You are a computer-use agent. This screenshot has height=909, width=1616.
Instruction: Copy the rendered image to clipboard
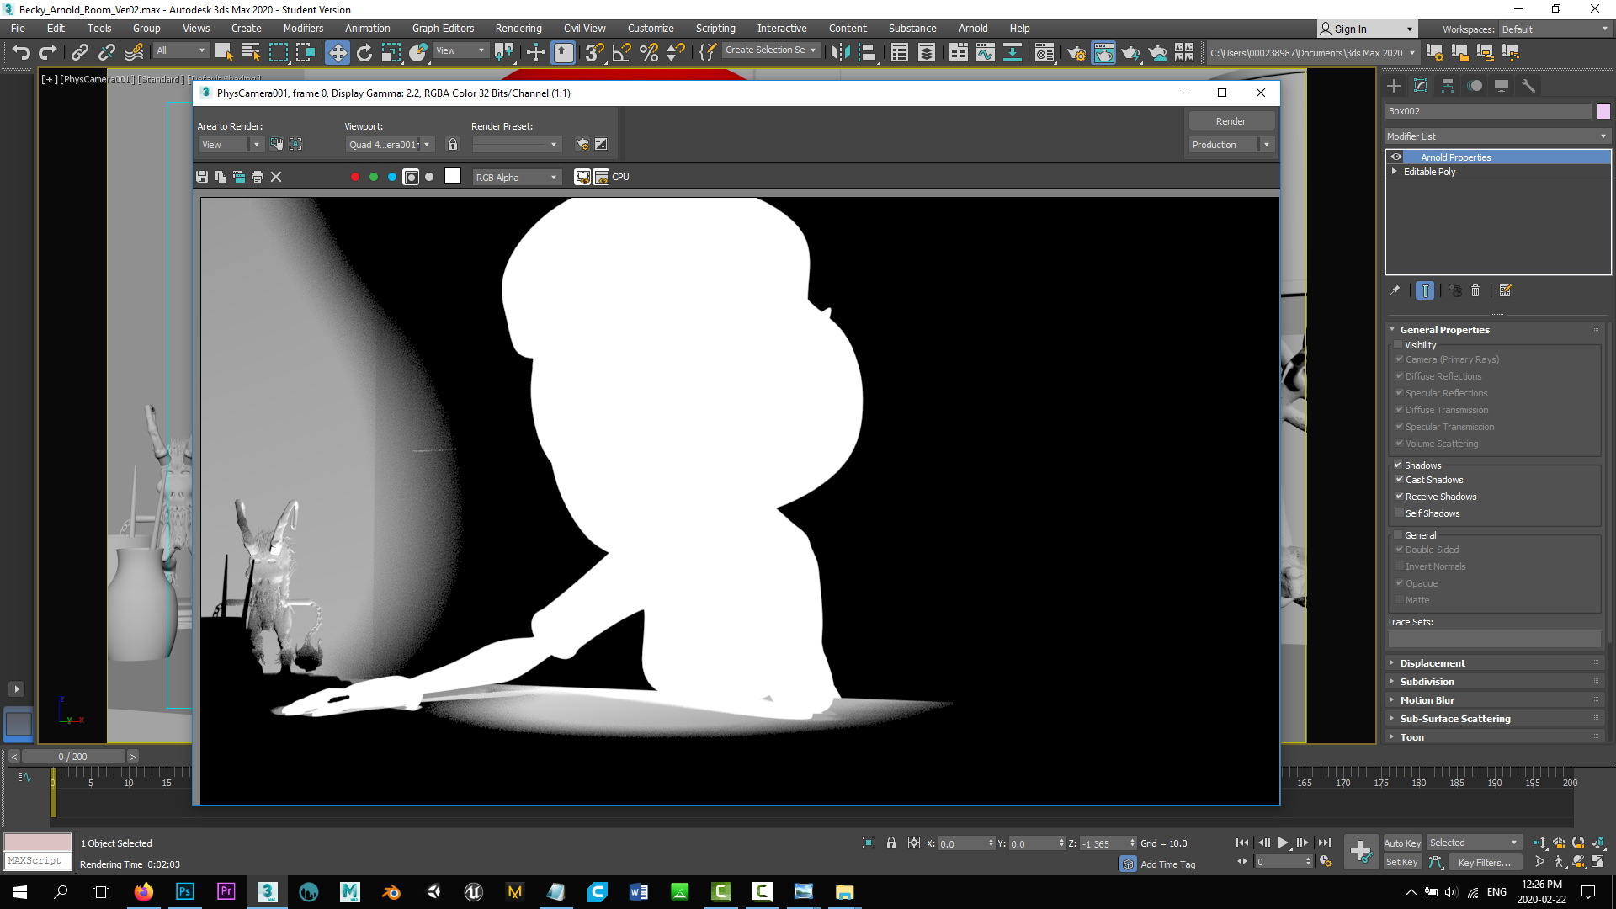(x=220, y=177)
